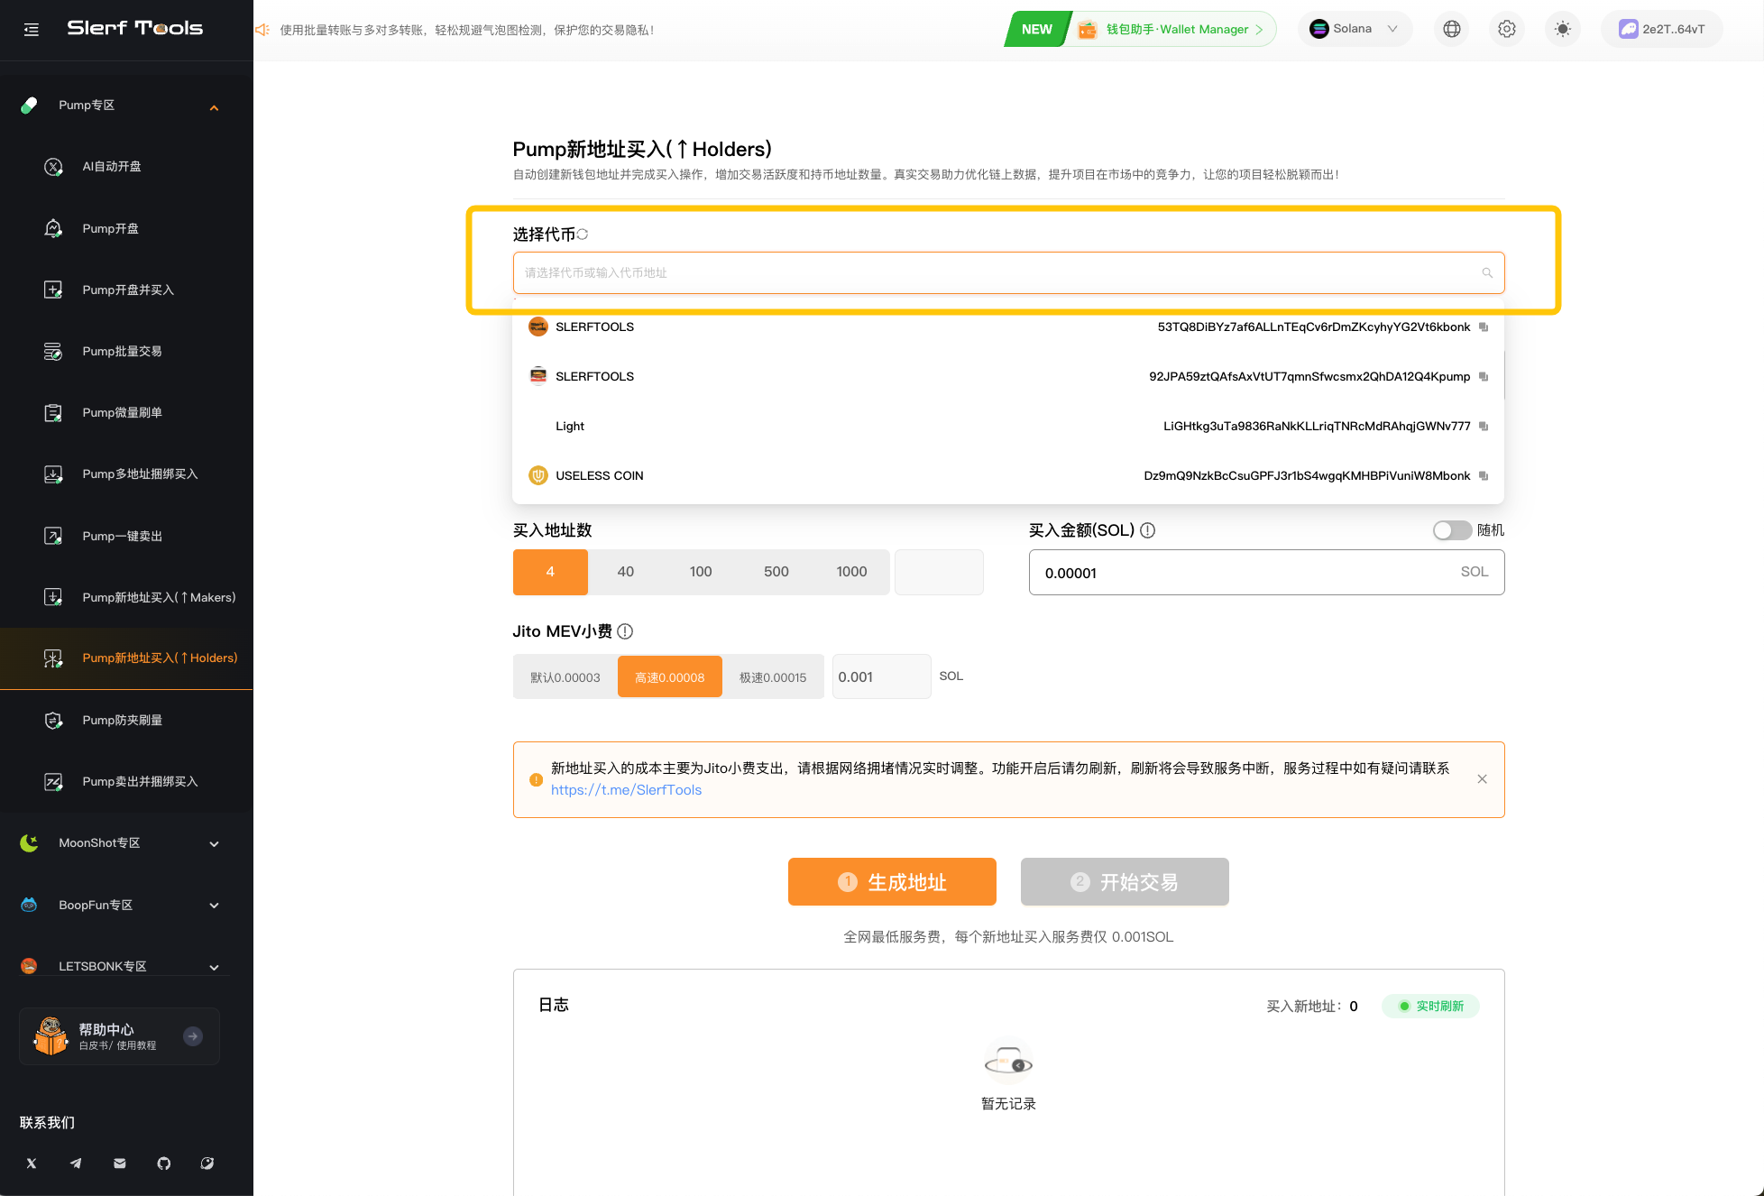Collapse the sidebar with the hamburger icon

[x=32, y=30]
